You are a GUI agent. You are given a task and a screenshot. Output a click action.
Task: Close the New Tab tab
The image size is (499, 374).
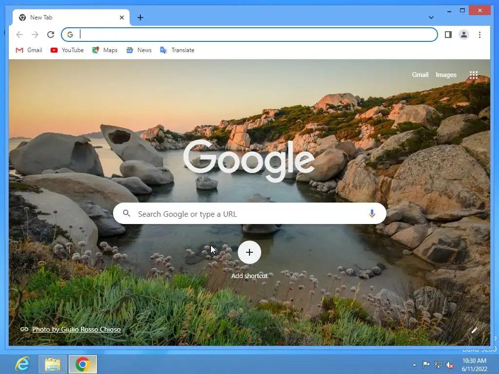121,18
